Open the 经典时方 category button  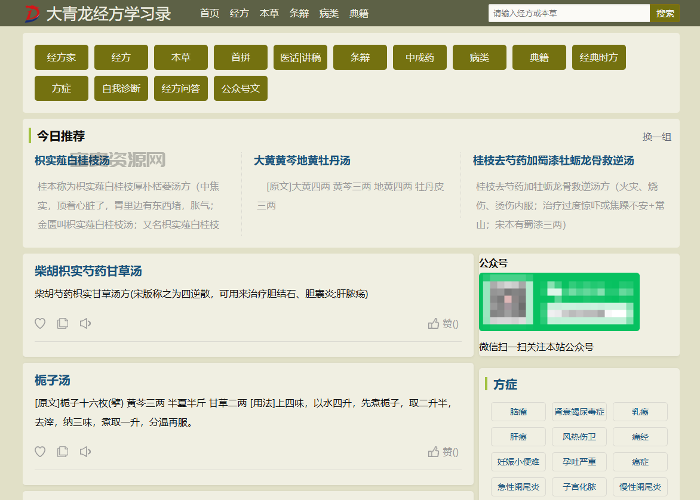(598, 57)
